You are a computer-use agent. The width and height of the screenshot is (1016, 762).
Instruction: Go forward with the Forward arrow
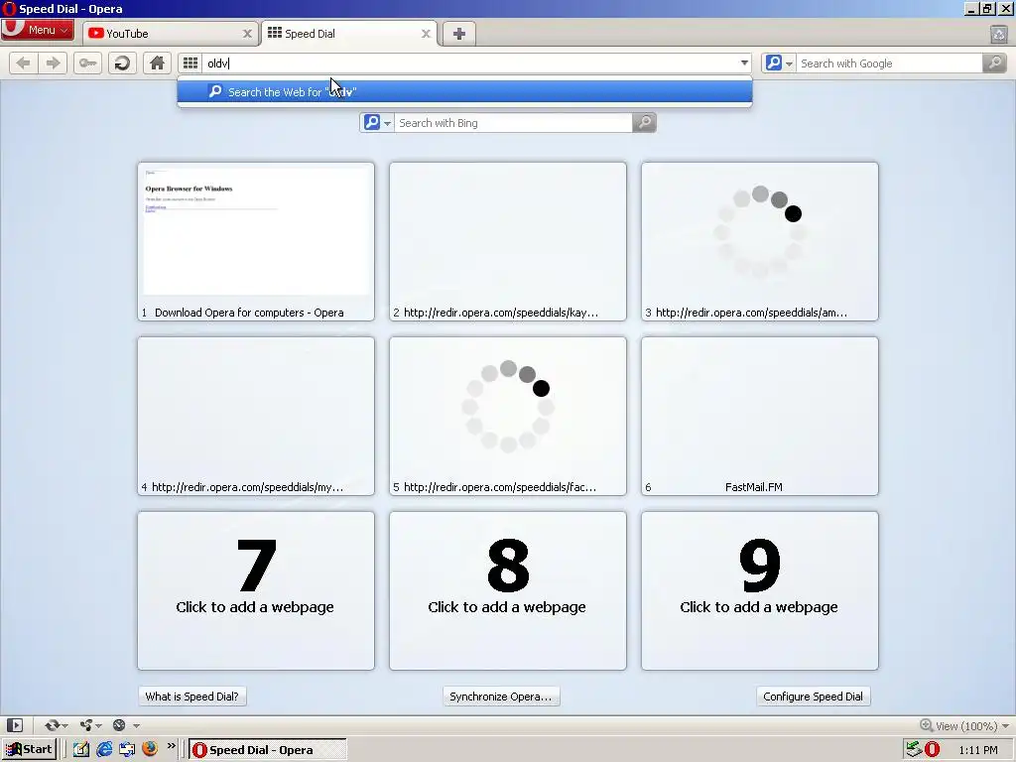(x=53, y=63)
